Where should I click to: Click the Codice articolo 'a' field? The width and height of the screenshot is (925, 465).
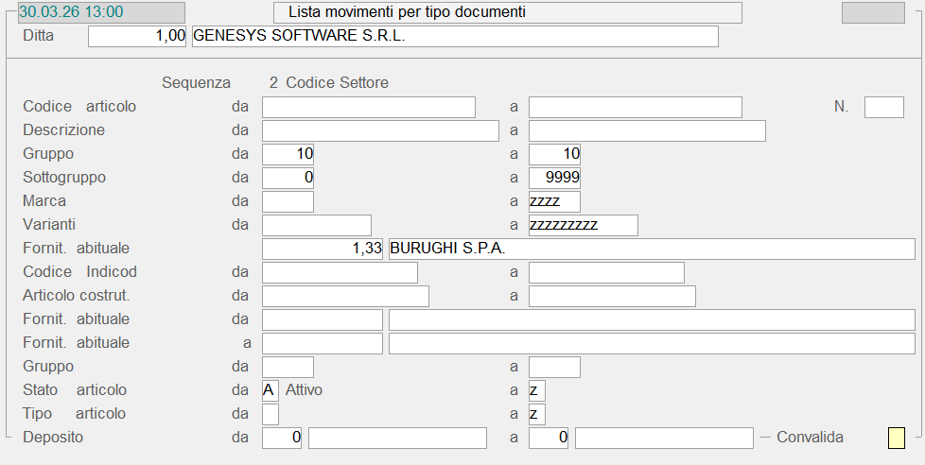coord(635,107)
